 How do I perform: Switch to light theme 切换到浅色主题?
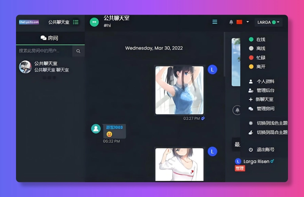[x=268, y=123]
